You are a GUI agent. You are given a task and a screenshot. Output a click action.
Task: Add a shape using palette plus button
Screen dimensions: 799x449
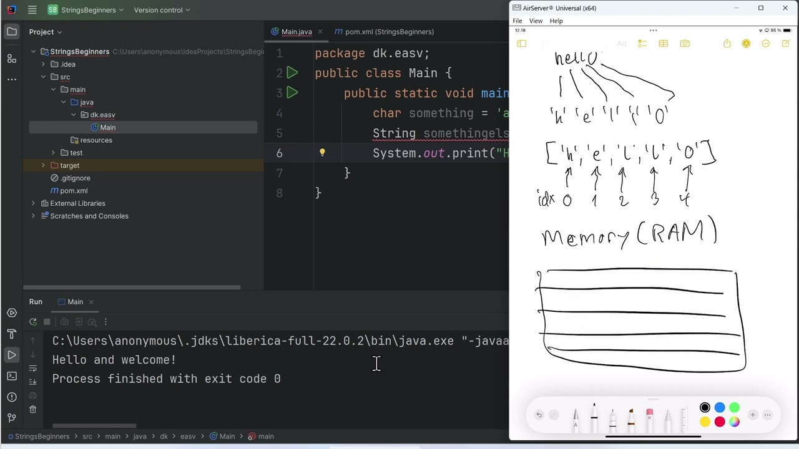point(753,415)
